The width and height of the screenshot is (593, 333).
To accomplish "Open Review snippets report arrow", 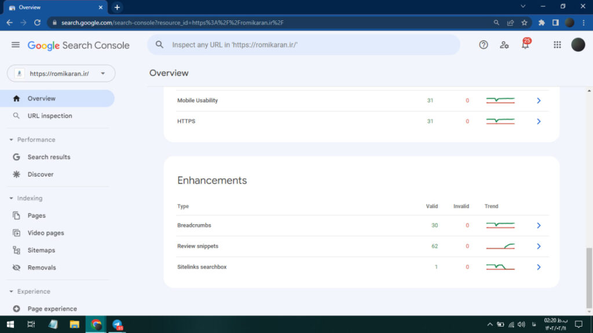I will (x=539, y=246).
